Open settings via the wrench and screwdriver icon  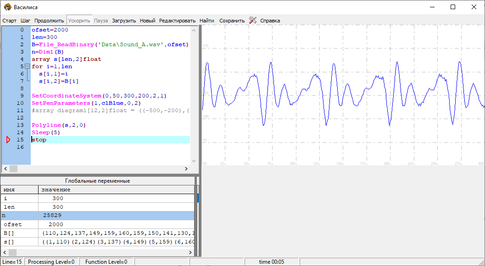pos(252,20)
